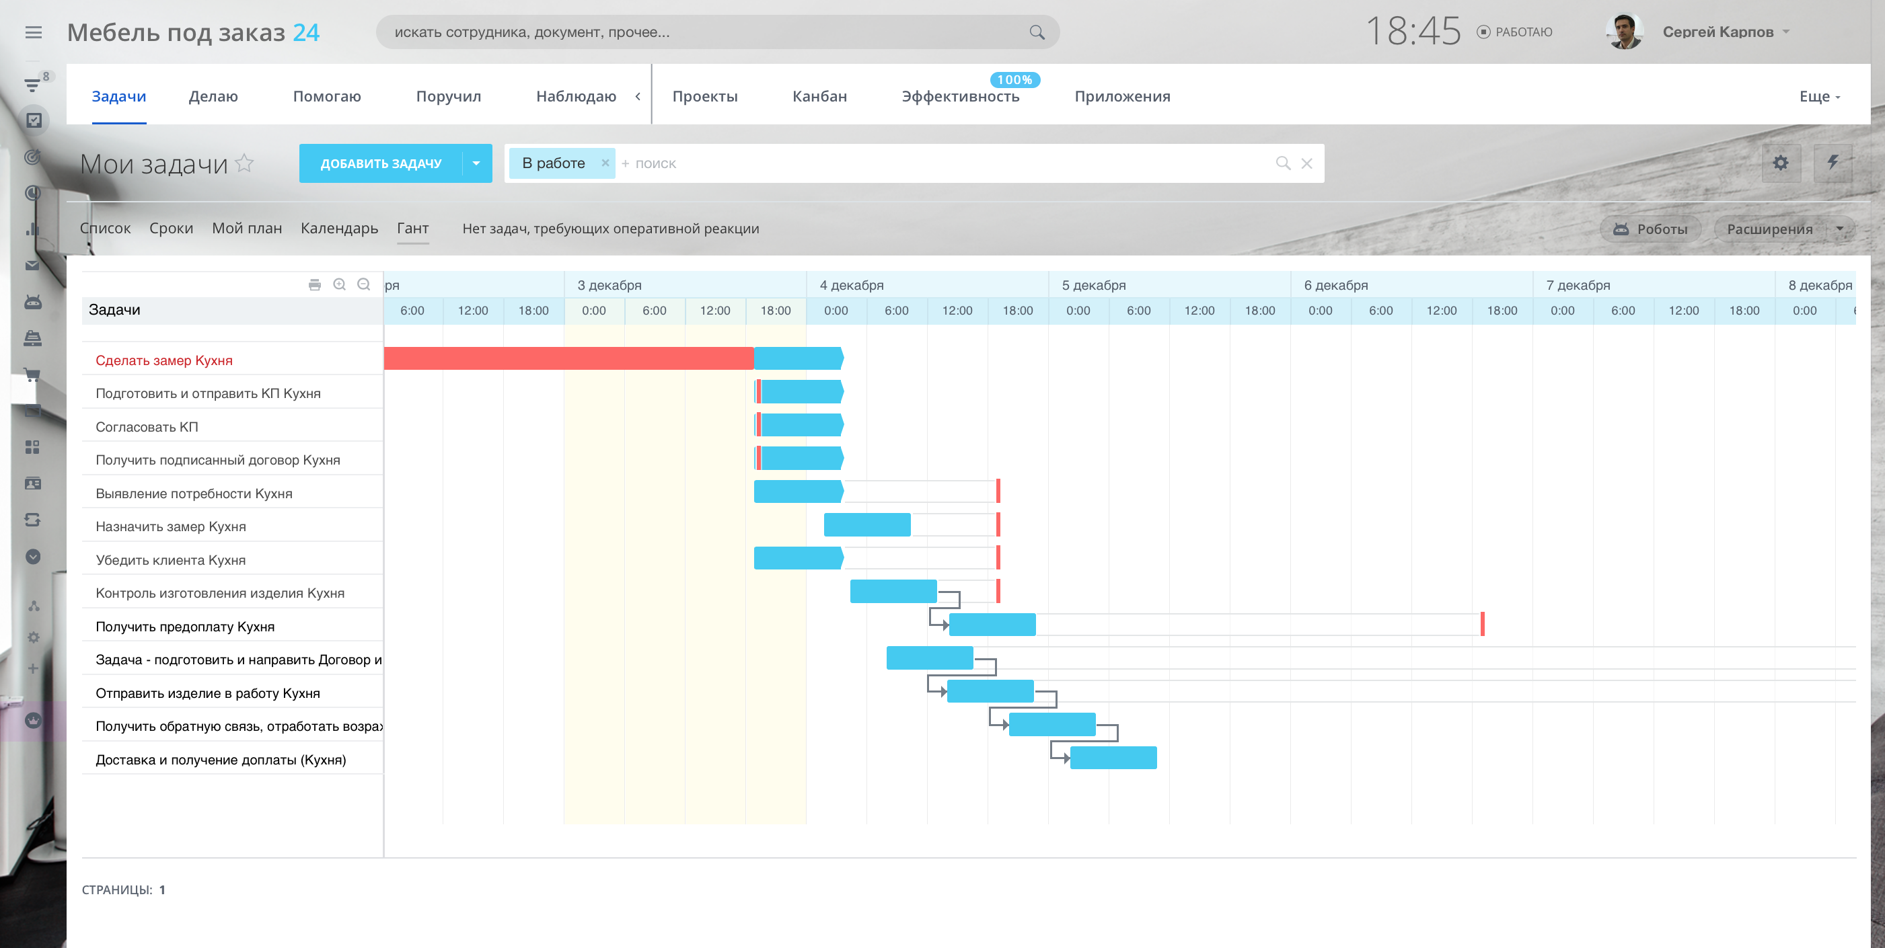Open task 'Сделать замер Кухня' link
This screenshot has height=948, width=1885.
(164, 360)
